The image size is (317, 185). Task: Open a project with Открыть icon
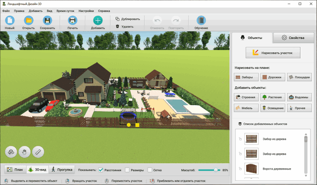[29, 20]
